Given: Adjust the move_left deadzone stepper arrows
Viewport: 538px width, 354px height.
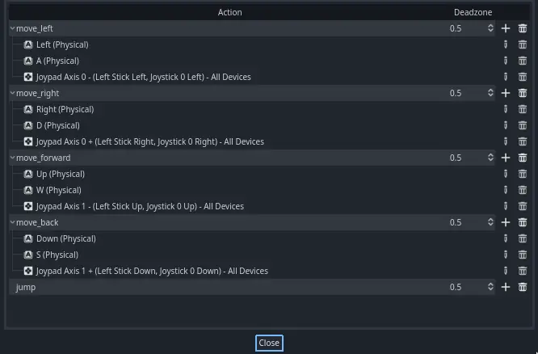Looking at the screenshot, I should coord(490,28).
